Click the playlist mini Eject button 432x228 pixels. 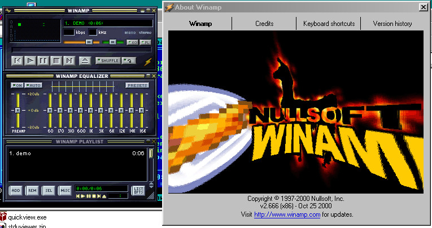click(104, 196)
